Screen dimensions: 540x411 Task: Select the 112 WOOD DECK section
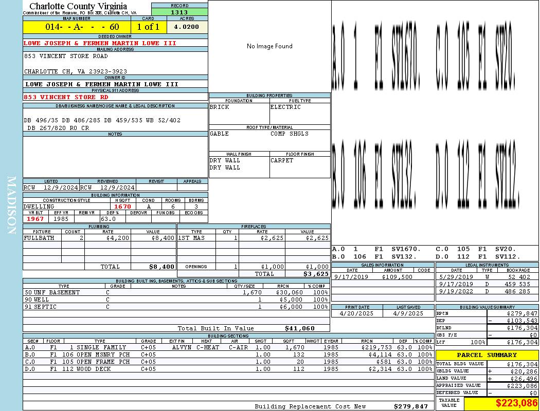pos(228,369)
